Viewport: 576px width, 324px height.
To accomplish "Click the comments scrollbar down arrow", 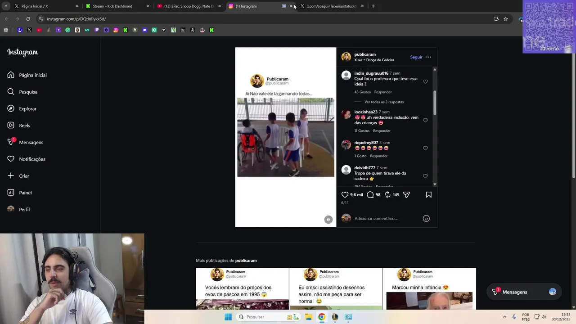I will pos(435,184).
